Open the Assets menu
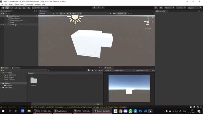Image resolution: width=203 pixels, height=114 pixels. point(11,4)
